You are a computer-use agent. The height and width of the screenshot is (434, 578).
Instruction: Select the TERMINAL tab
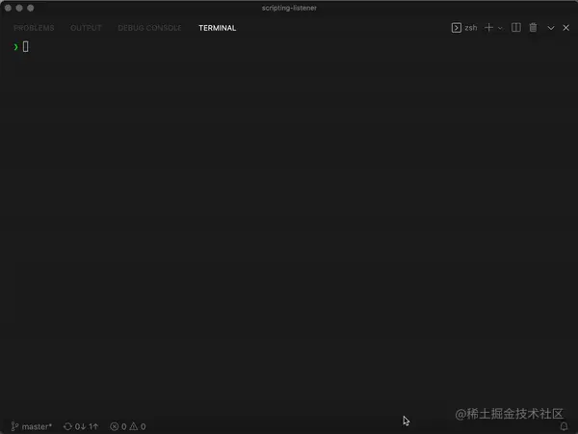217,28
